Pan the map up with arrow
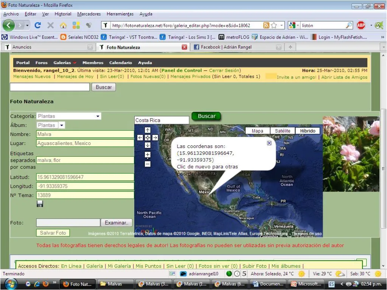The width and height of the screenshot is (387, 290). (x=148, y=130)
